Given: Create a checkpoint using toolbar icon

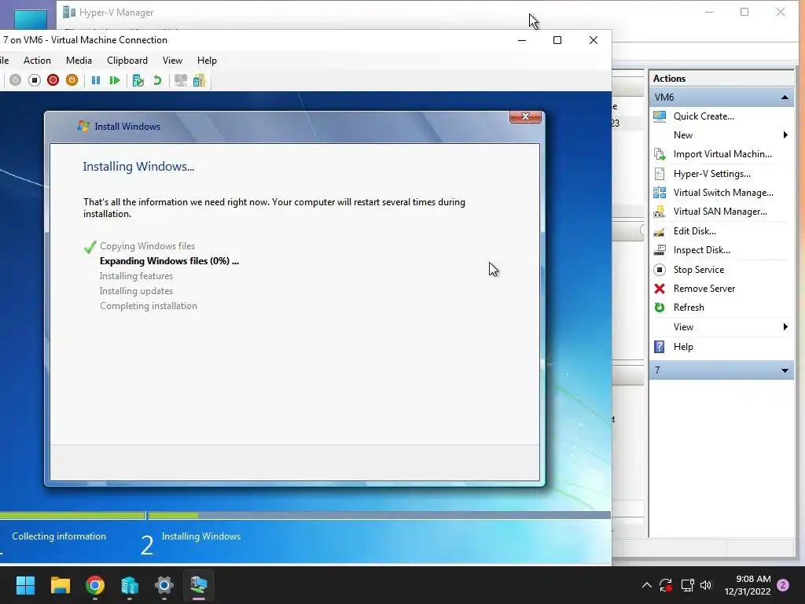Looking at the screenshot, I should coord(138,80).
